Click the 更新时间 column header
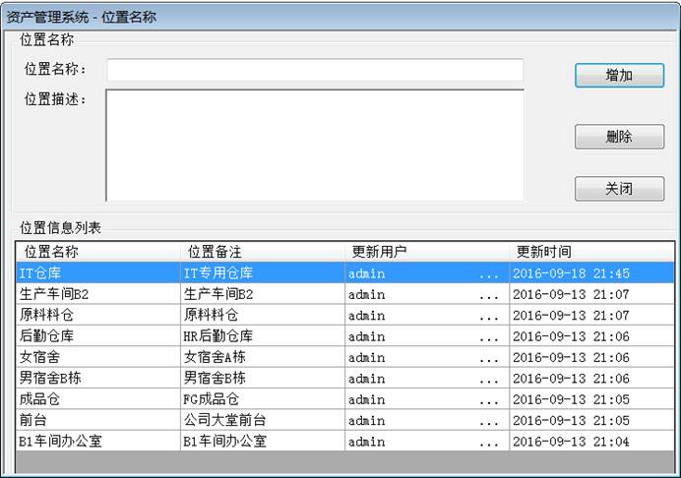Viewport: 681px width, 478px height. click(591, 252)
